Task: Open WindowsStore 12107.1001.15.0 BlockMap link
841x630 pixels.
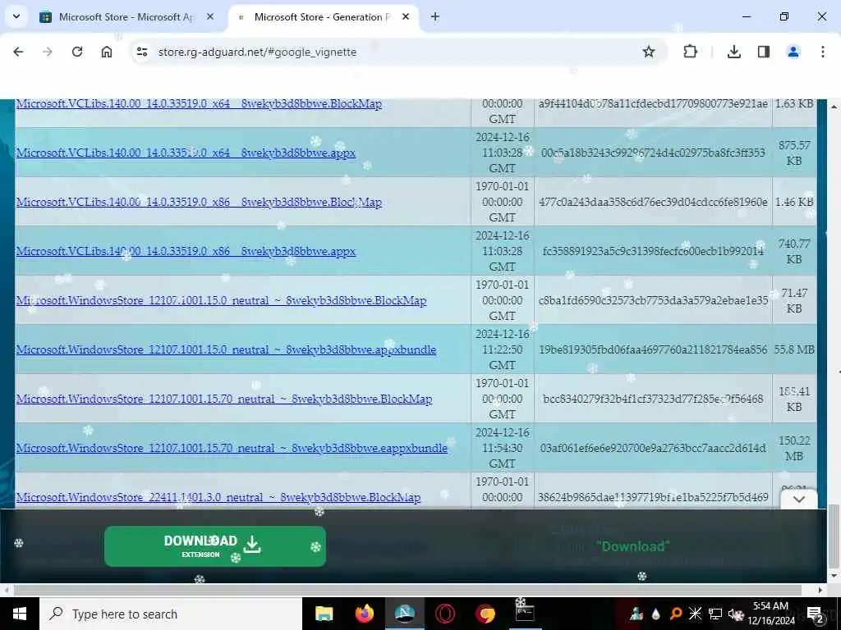Action: [221, 300]
